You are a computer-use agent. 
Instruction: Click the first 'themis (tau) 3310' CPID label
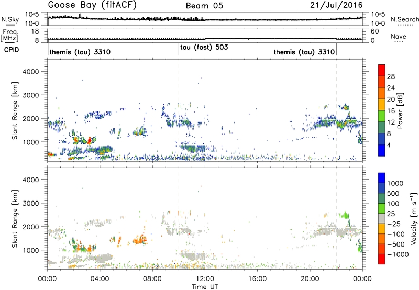(80, 52)
